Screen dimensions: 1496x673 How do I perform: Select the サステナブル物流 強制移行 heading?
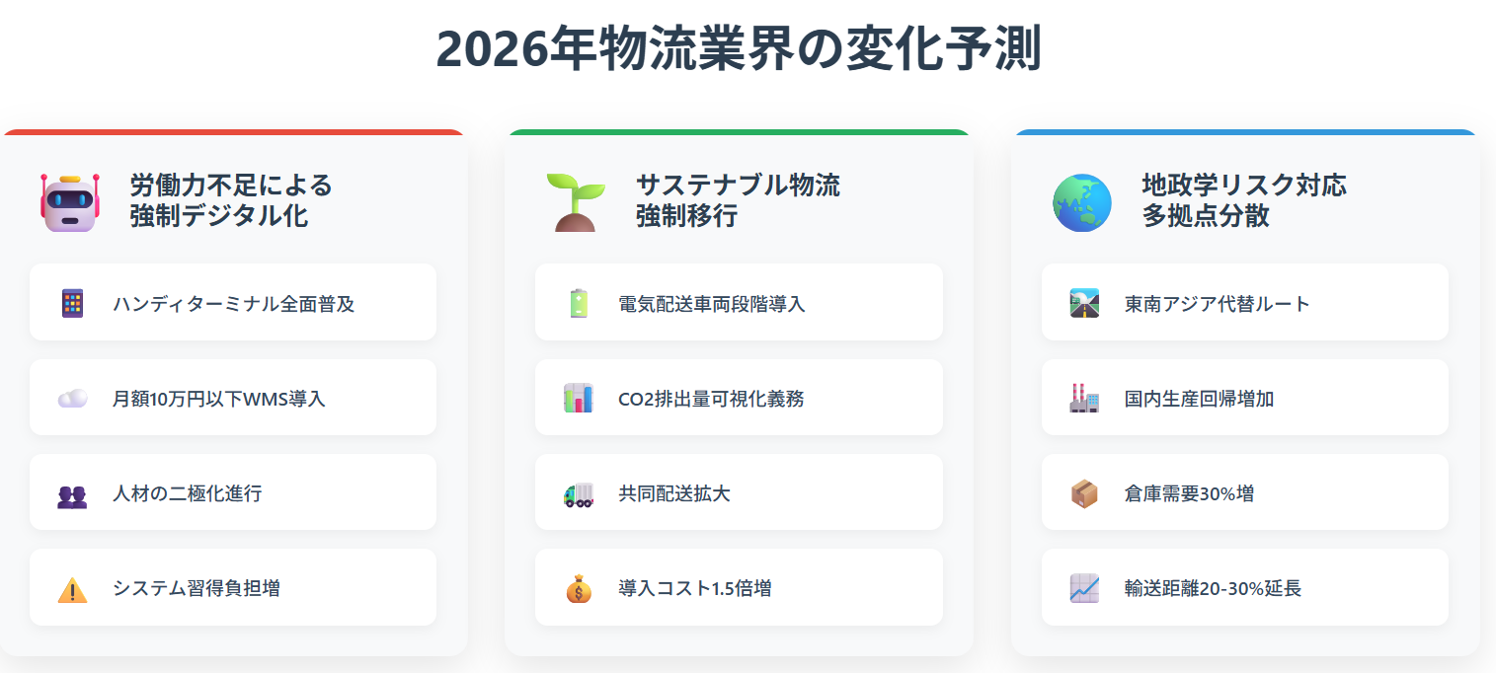738,200
